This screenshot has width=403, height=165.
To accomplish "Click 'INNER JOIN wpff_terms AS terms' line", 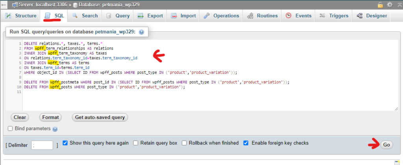I will click(57, 62).
